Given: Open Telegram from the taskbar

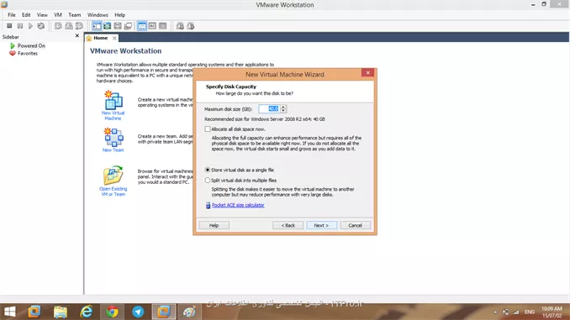Looking at the screenshot, I should pos(138,312).
